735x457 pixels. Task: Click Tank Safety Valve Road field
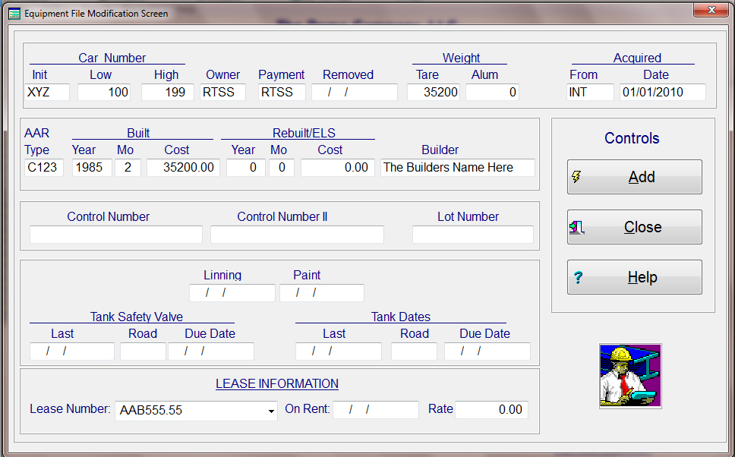click(143, 351)
